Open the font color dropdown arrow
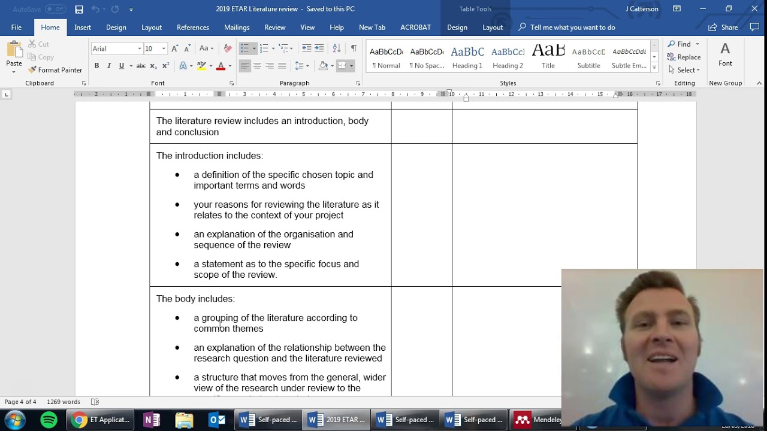The height and width of the screenshot is (431, 767). coord(229,66)
